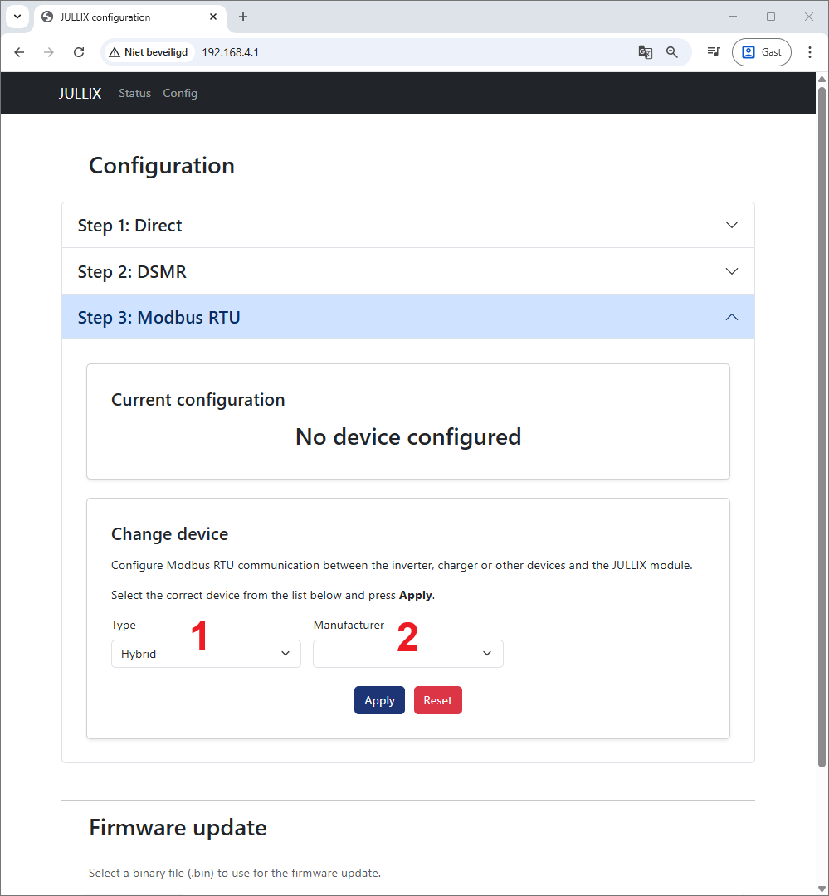829x896 pixels.
Task: Open the media control icon
Action: 713,52
